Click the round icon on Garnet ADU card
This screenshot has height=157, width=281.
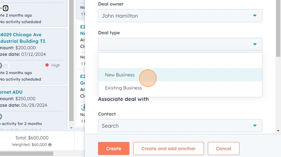tap(1, 116)
